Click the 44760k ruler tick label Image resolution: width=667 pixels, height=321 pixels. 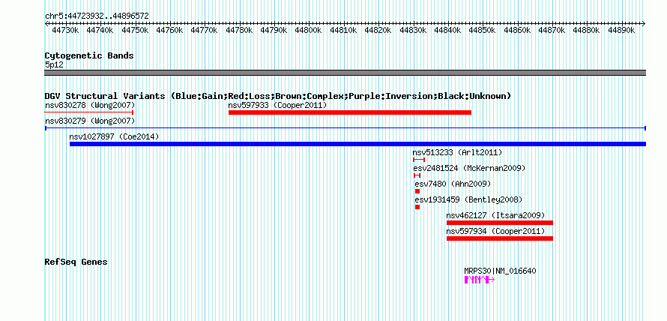pos(169,30)
